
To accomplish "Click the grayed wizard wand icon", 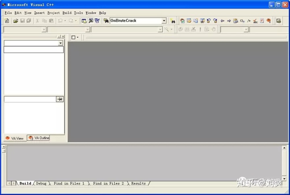I will (166, 29).
